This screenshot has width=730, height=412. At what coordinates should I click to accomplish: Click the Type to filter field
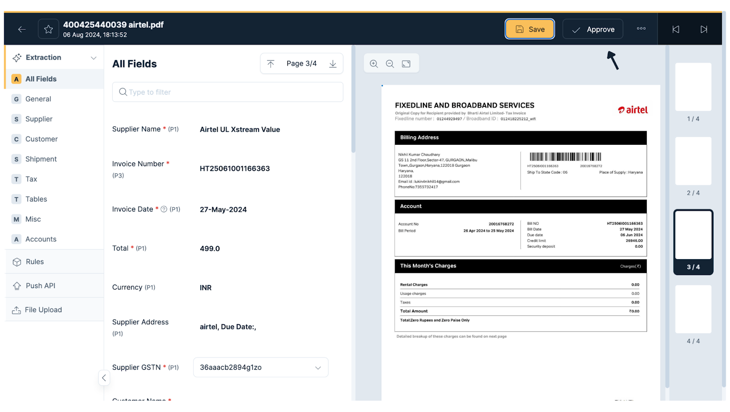click(228, 92)
